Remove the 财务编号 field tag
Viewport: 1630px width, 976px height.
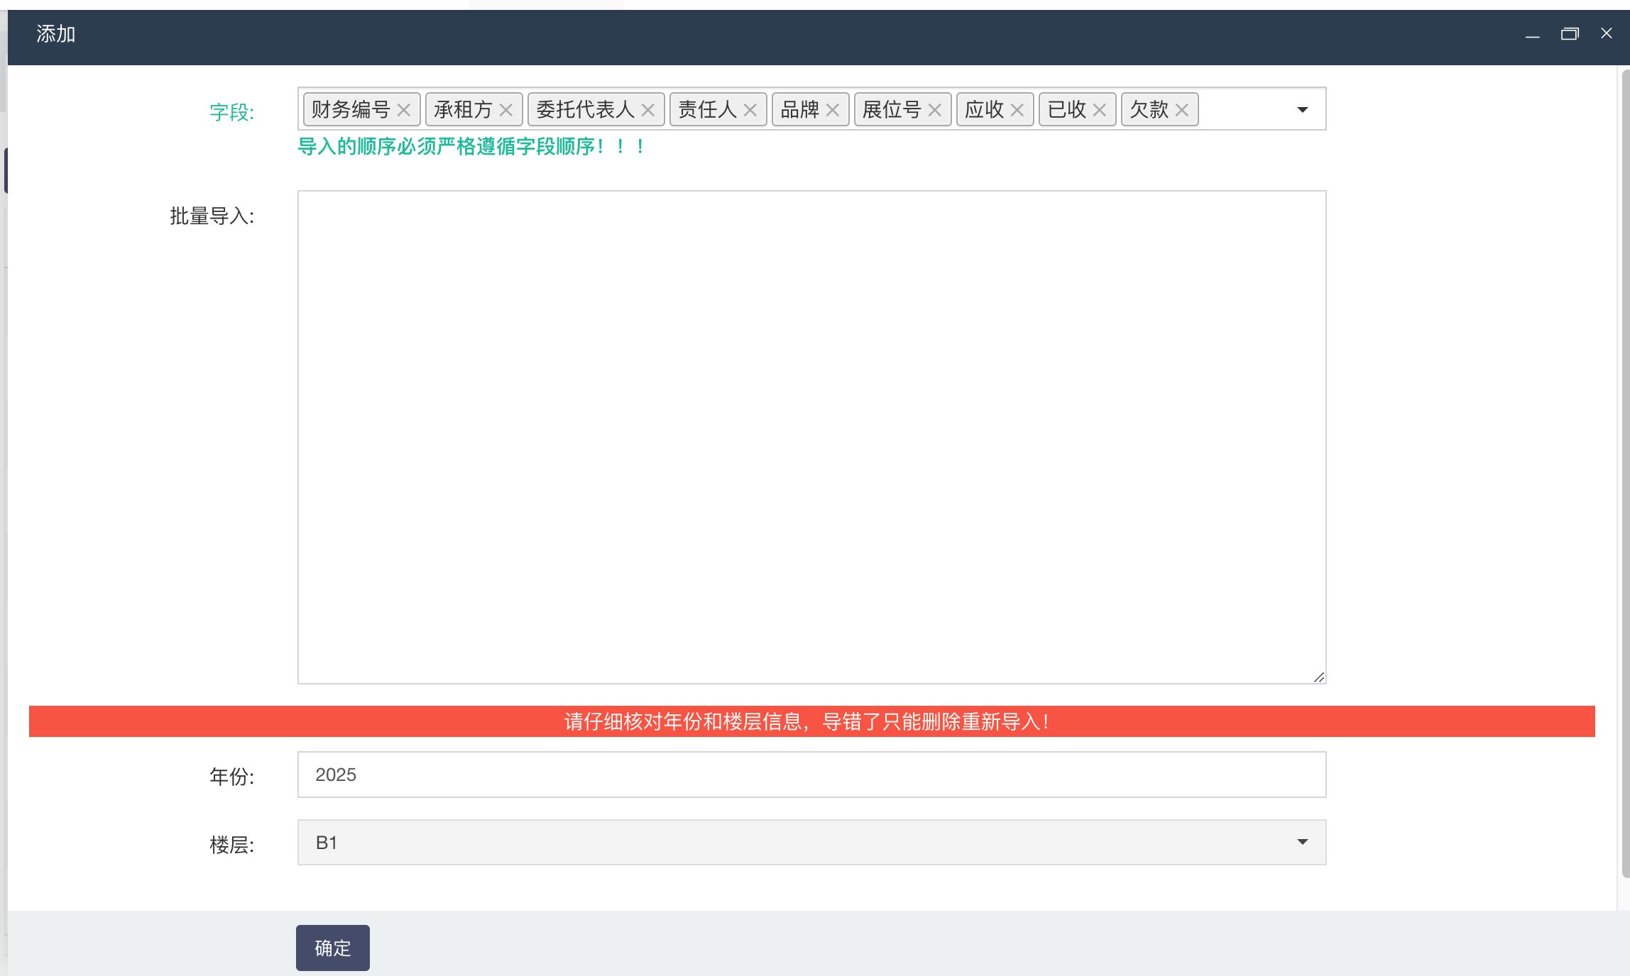click(x=404, y=110)
